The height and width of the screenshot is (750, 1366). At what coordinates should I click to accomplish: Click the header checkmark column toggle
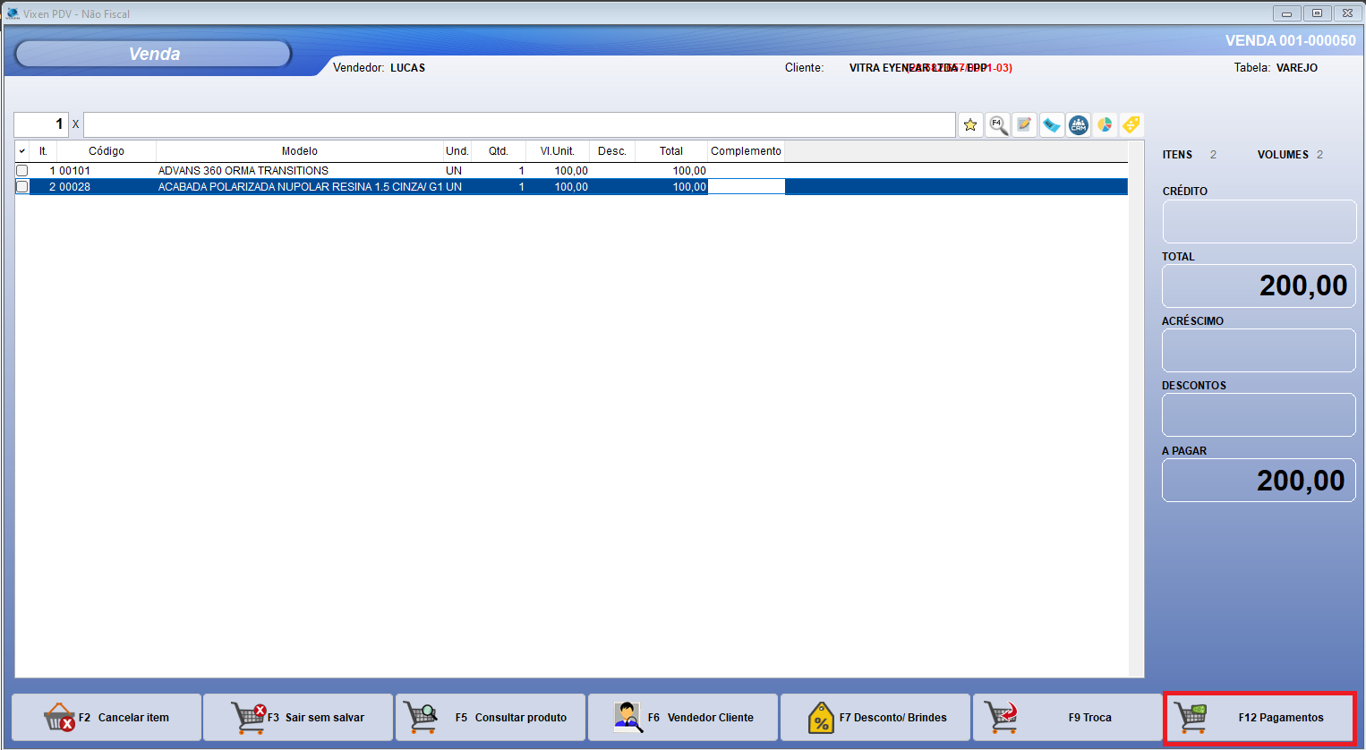21,150
